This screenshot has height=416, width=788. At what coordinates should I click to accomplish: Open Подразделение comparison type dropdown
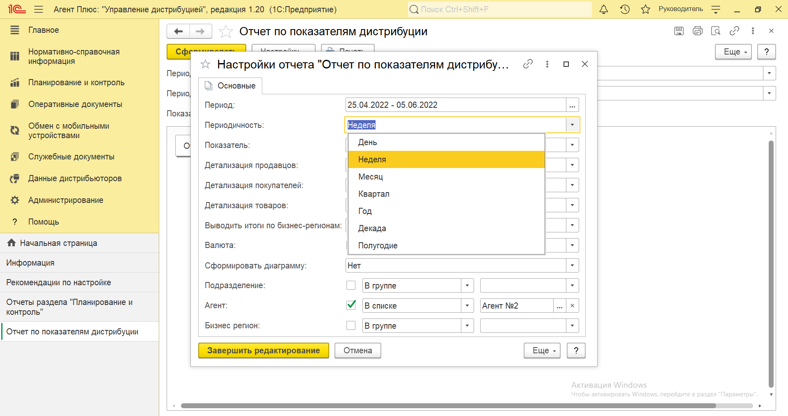[x=467, y=286]
